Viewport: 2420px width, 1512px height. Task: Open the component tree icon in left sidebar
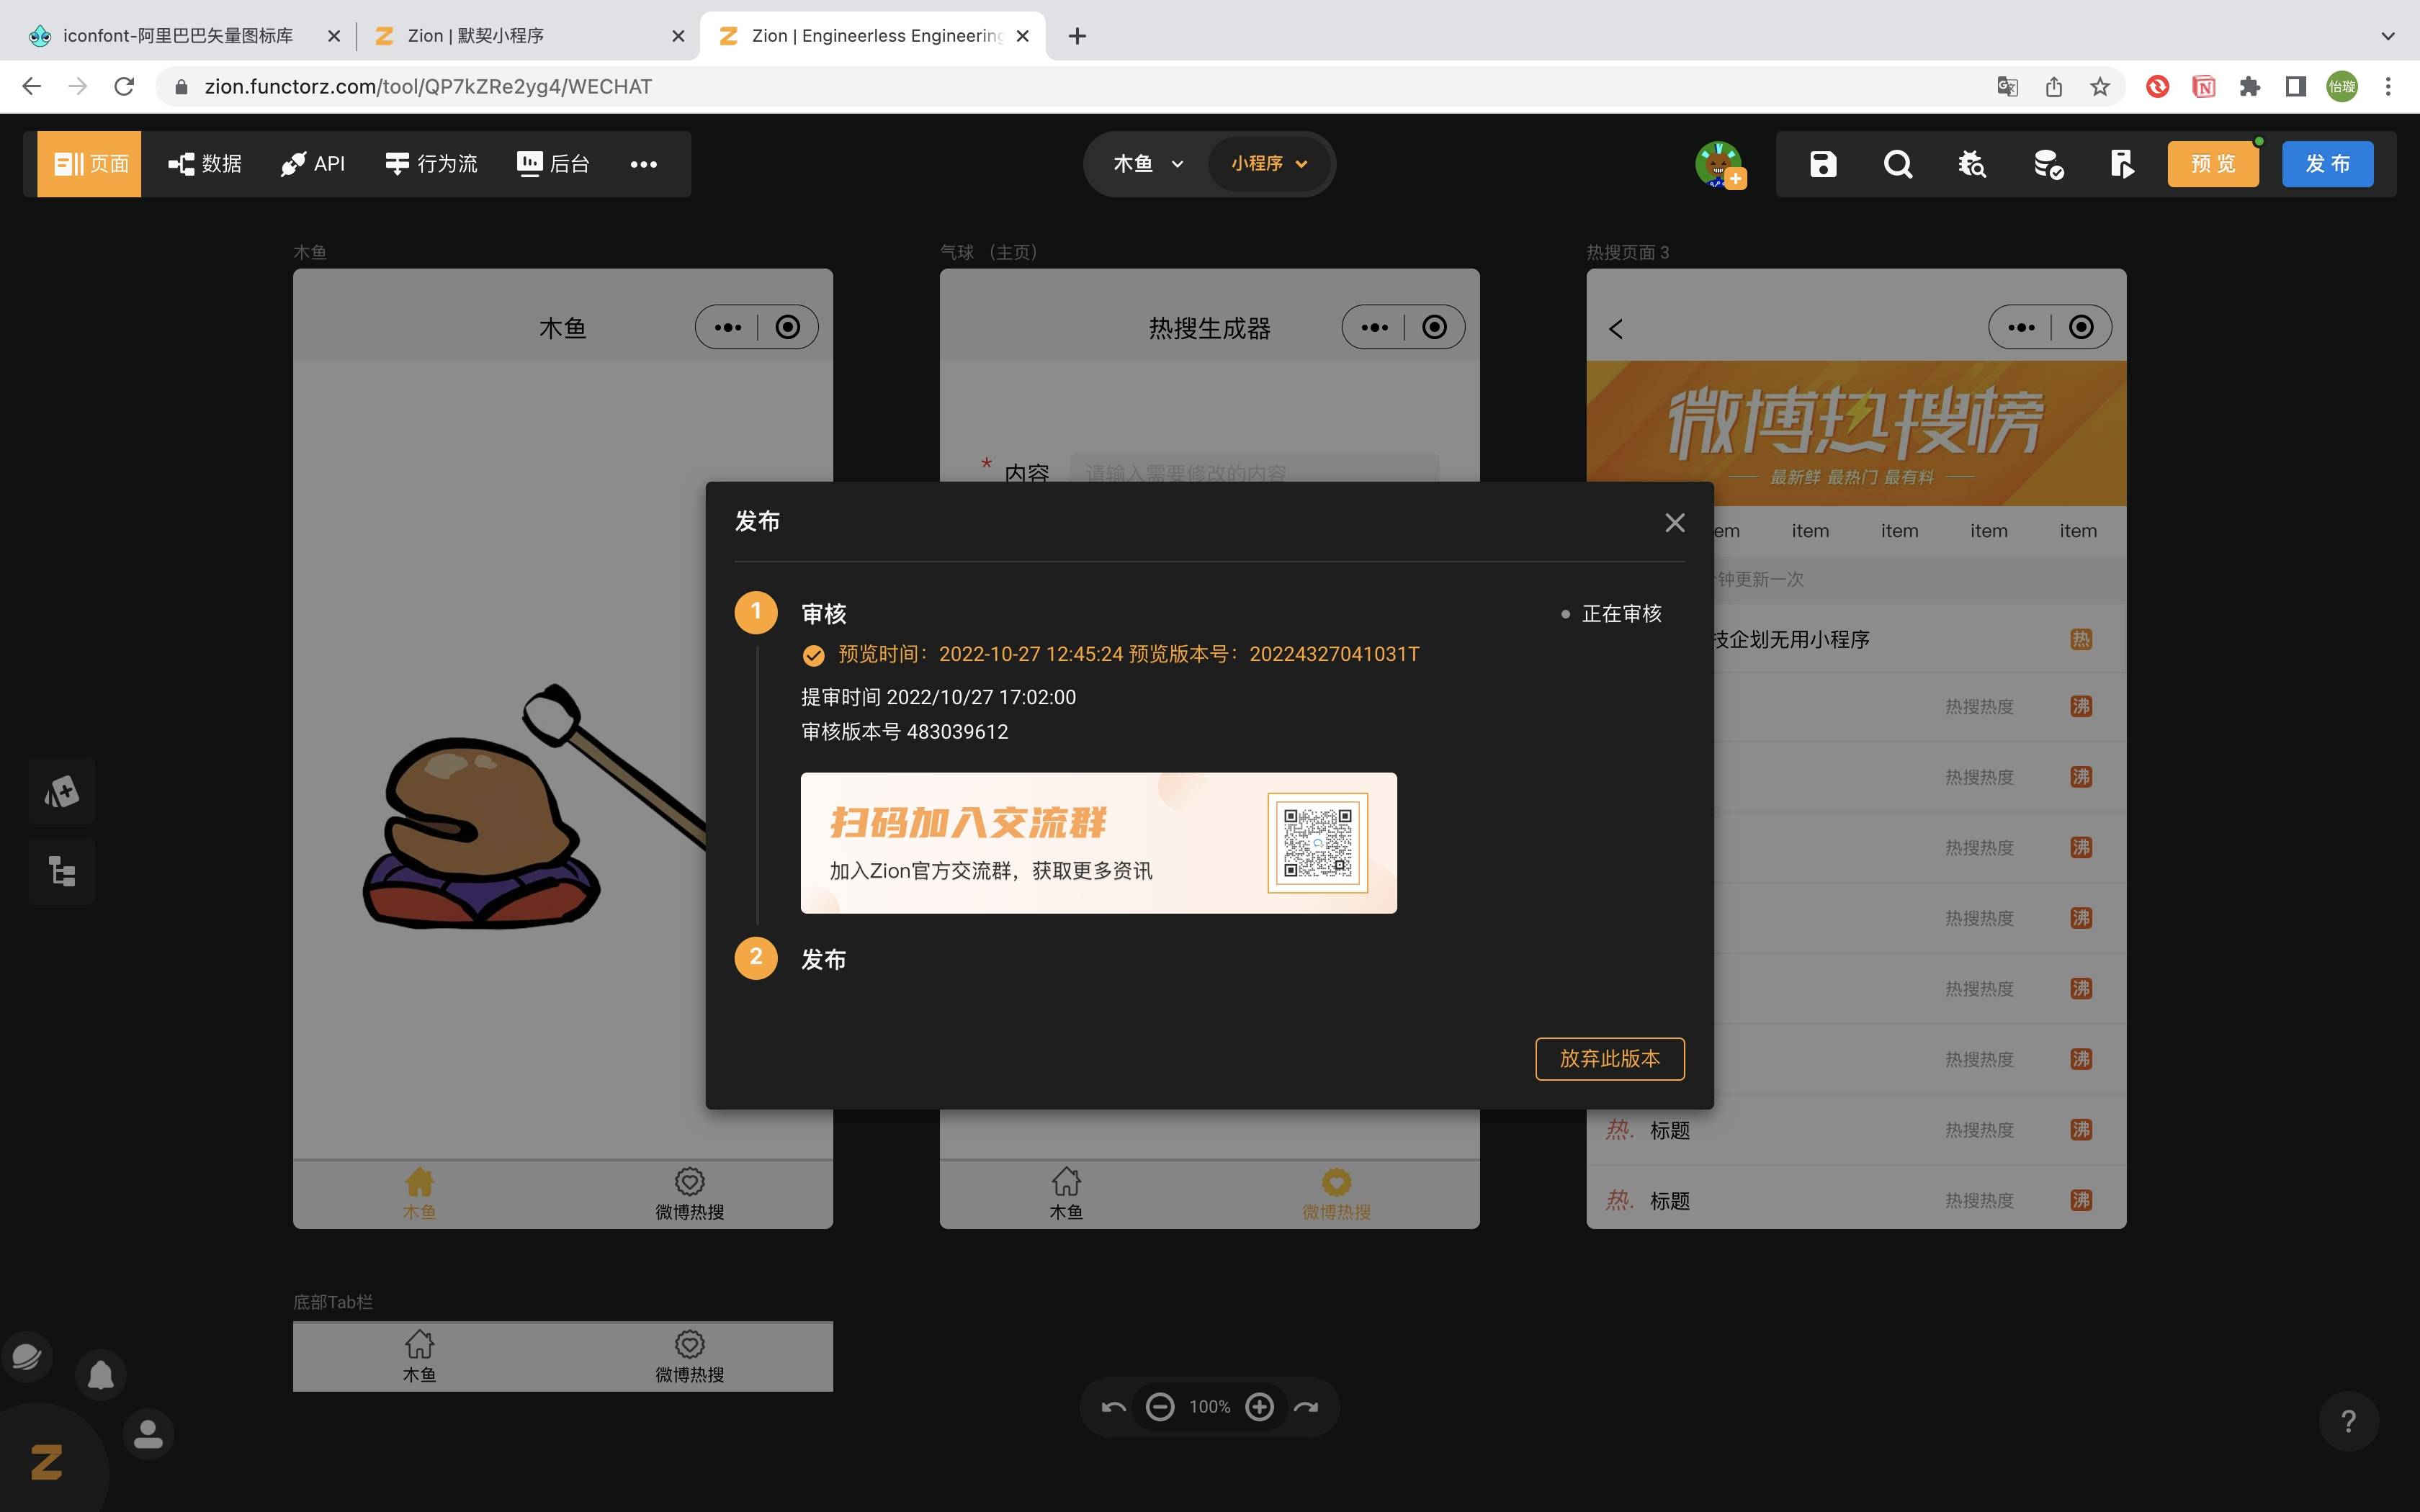[62, 872]
